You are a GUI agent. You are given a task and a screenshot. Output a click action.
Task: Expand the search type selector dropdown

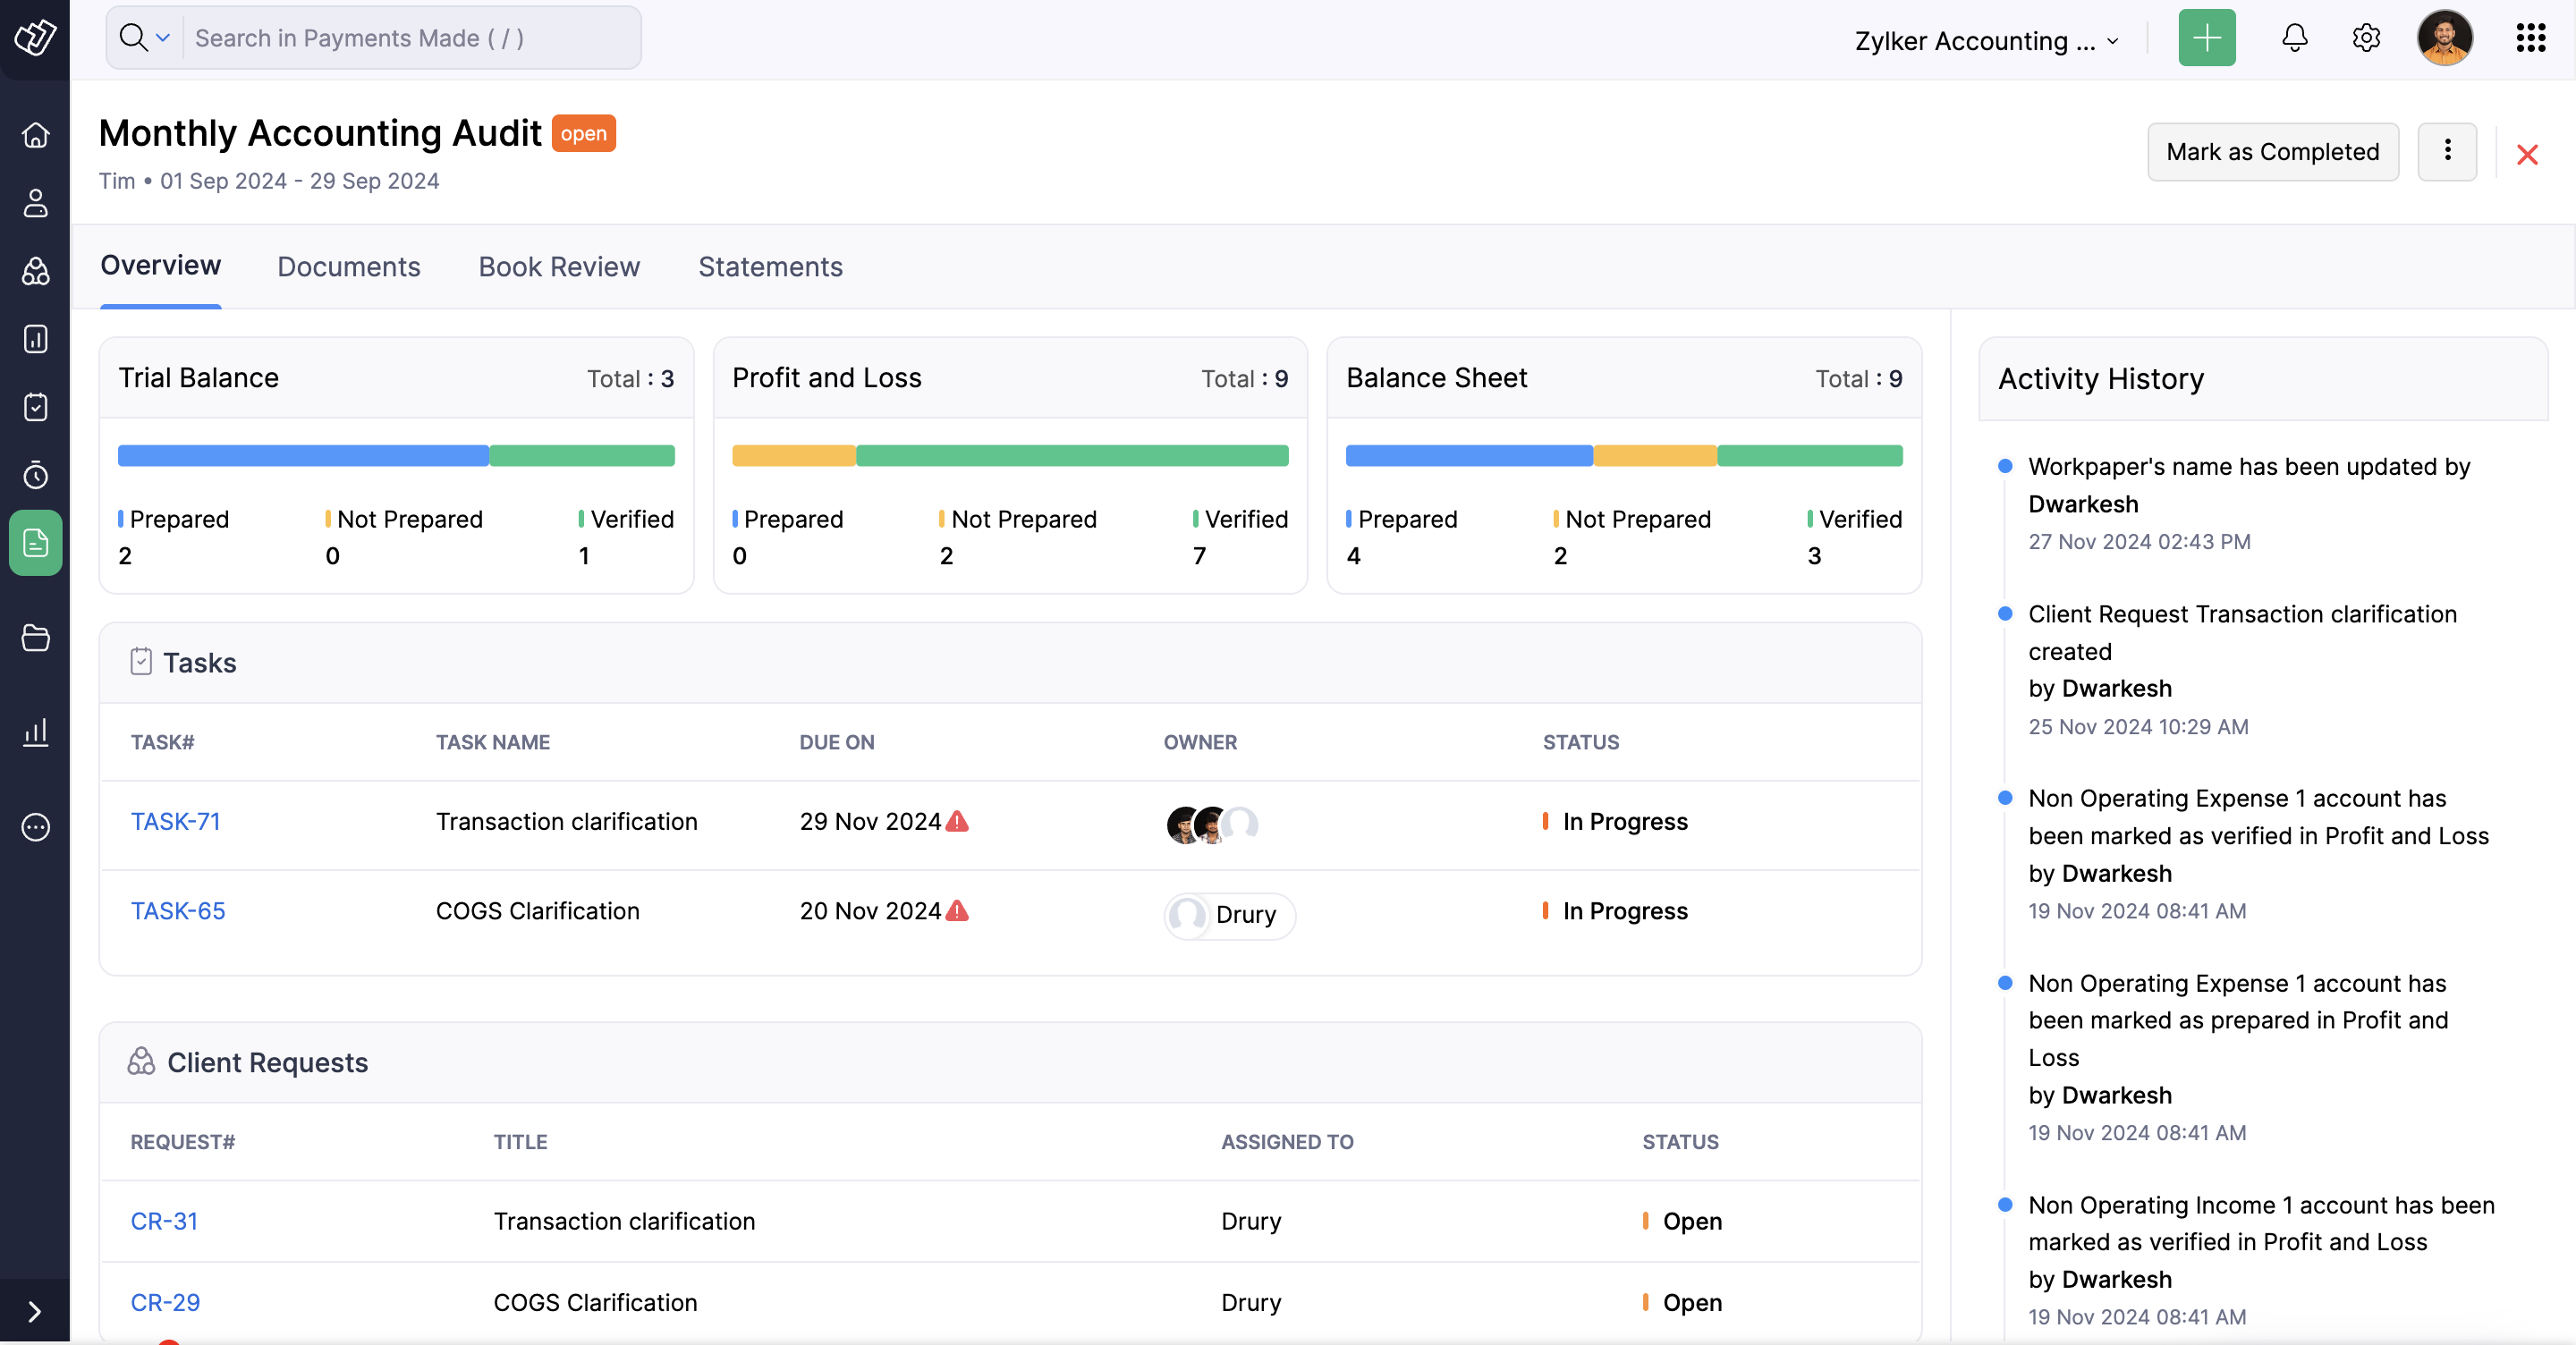(163, 38)
